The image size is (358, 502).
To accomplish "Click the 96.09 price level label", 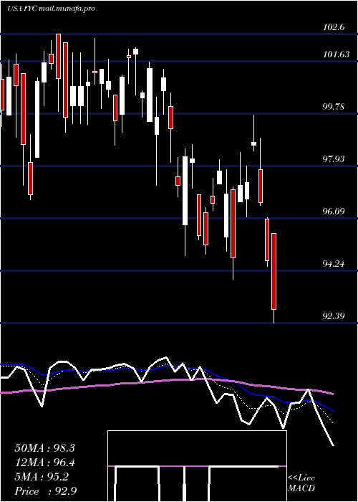I will point(334,212).
